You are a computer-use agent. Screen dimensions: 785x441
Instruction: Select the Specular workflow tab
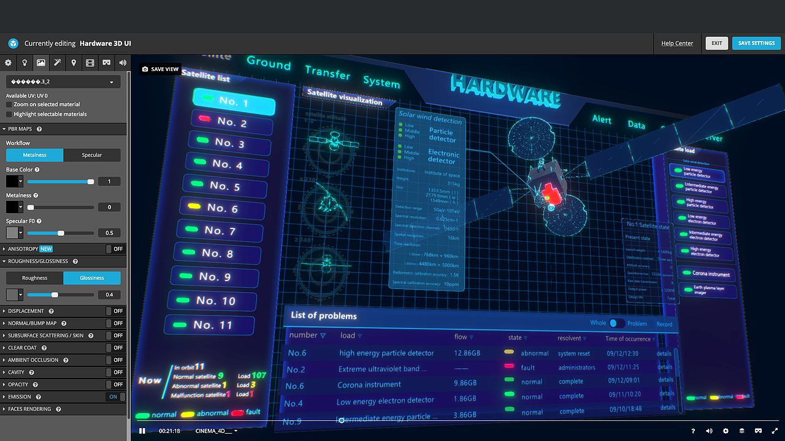pyautogui.click(x=92, y=155)
